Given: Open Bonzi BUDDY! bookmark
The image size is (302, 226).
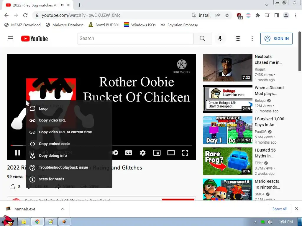Looking at the screenshot, I should [x=104, y=25].
